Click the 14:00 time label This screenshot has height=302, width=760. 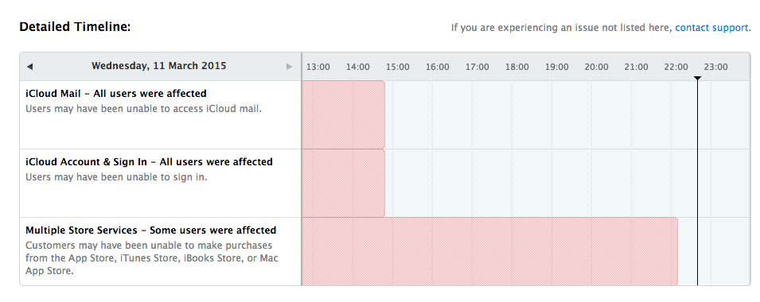[357, 68]
